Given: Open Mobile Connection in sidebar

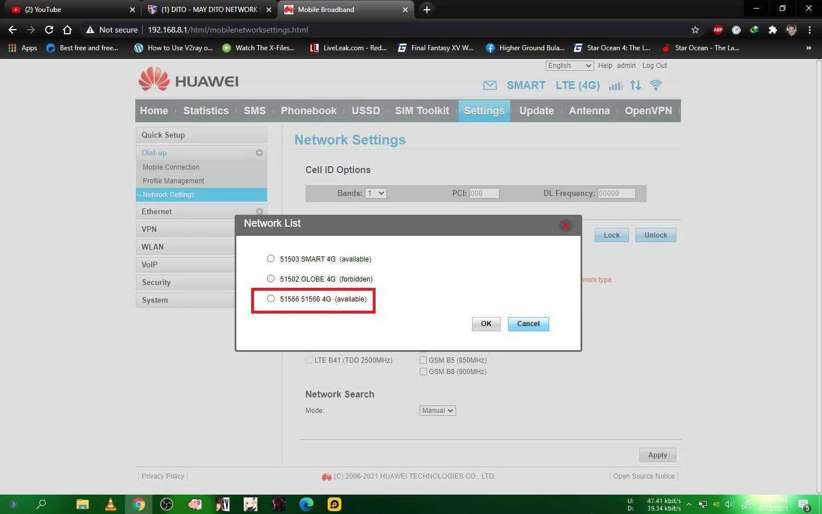Looking at the screenshot, I should (x=171, y=167).
